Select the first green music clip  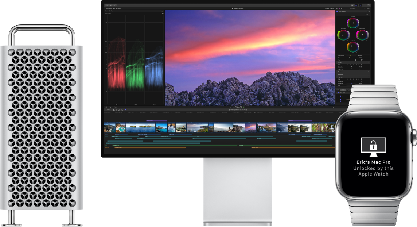(x=175, y=145)
